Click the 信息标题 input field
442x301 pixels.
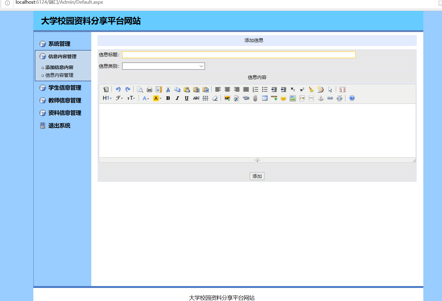[x=239, y=55]
